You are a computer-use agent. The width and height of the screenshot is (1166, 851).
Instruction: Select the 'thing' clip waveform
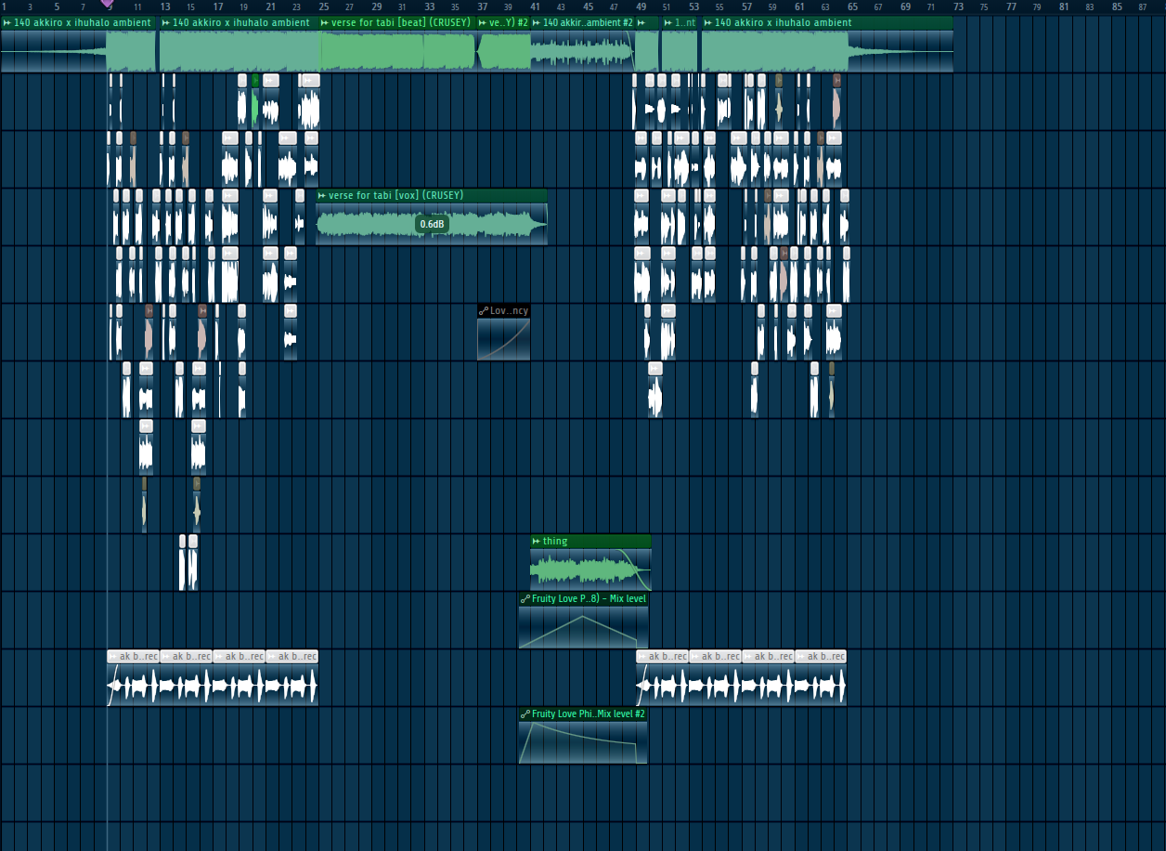pyautogui.click(x=590, y=569)
